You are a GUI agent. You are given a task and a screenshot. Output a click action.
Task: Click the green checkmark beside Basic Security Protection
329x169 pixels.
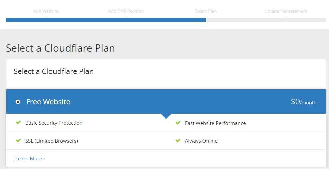point(18,123)
